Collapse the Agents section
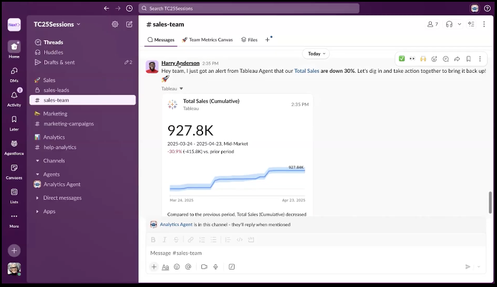 pyautogui.click(x=37, y=175)
